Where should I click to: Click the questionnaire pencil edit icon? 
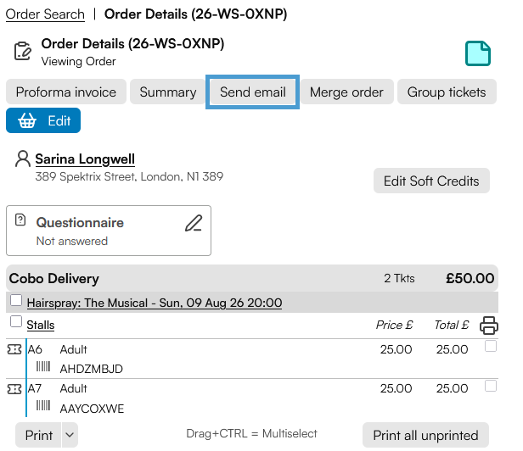click(x=194, y=223)
